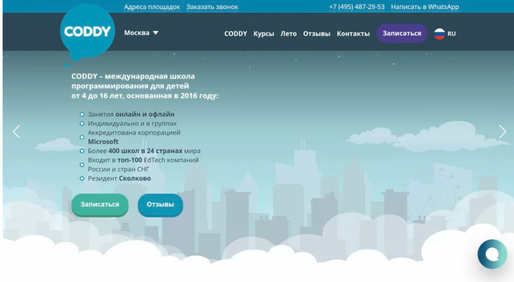The height and width of the screenshot is (282, 514).
Task: Click the phone number +7 (495) 487-29-53
Action: pyautogui.click(x=356, y=7)
